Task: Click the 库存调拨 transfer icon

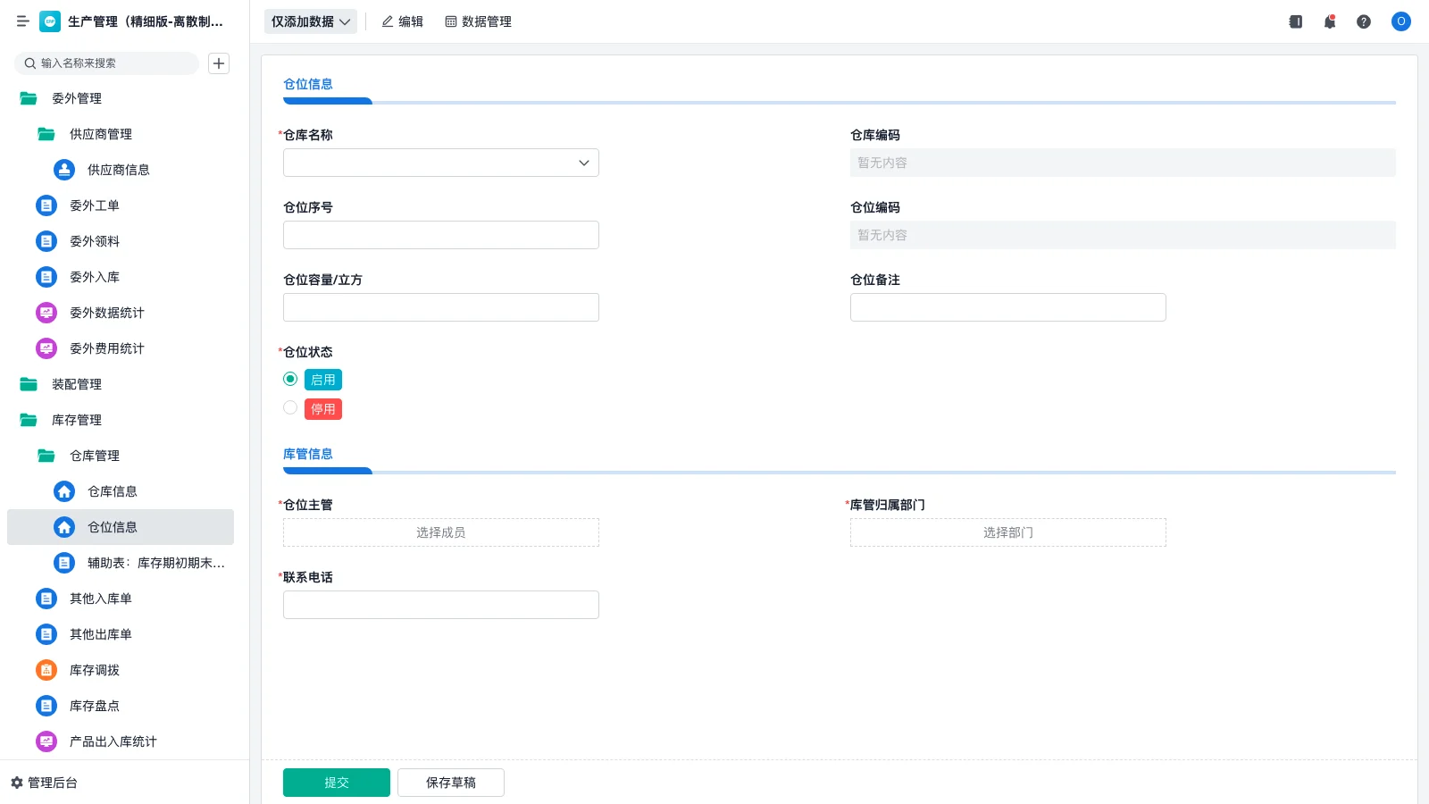Action: [x=46, y=670]
